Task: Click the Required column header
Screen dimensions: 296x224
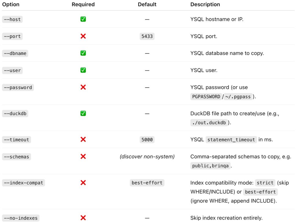Action: (83, 5)
